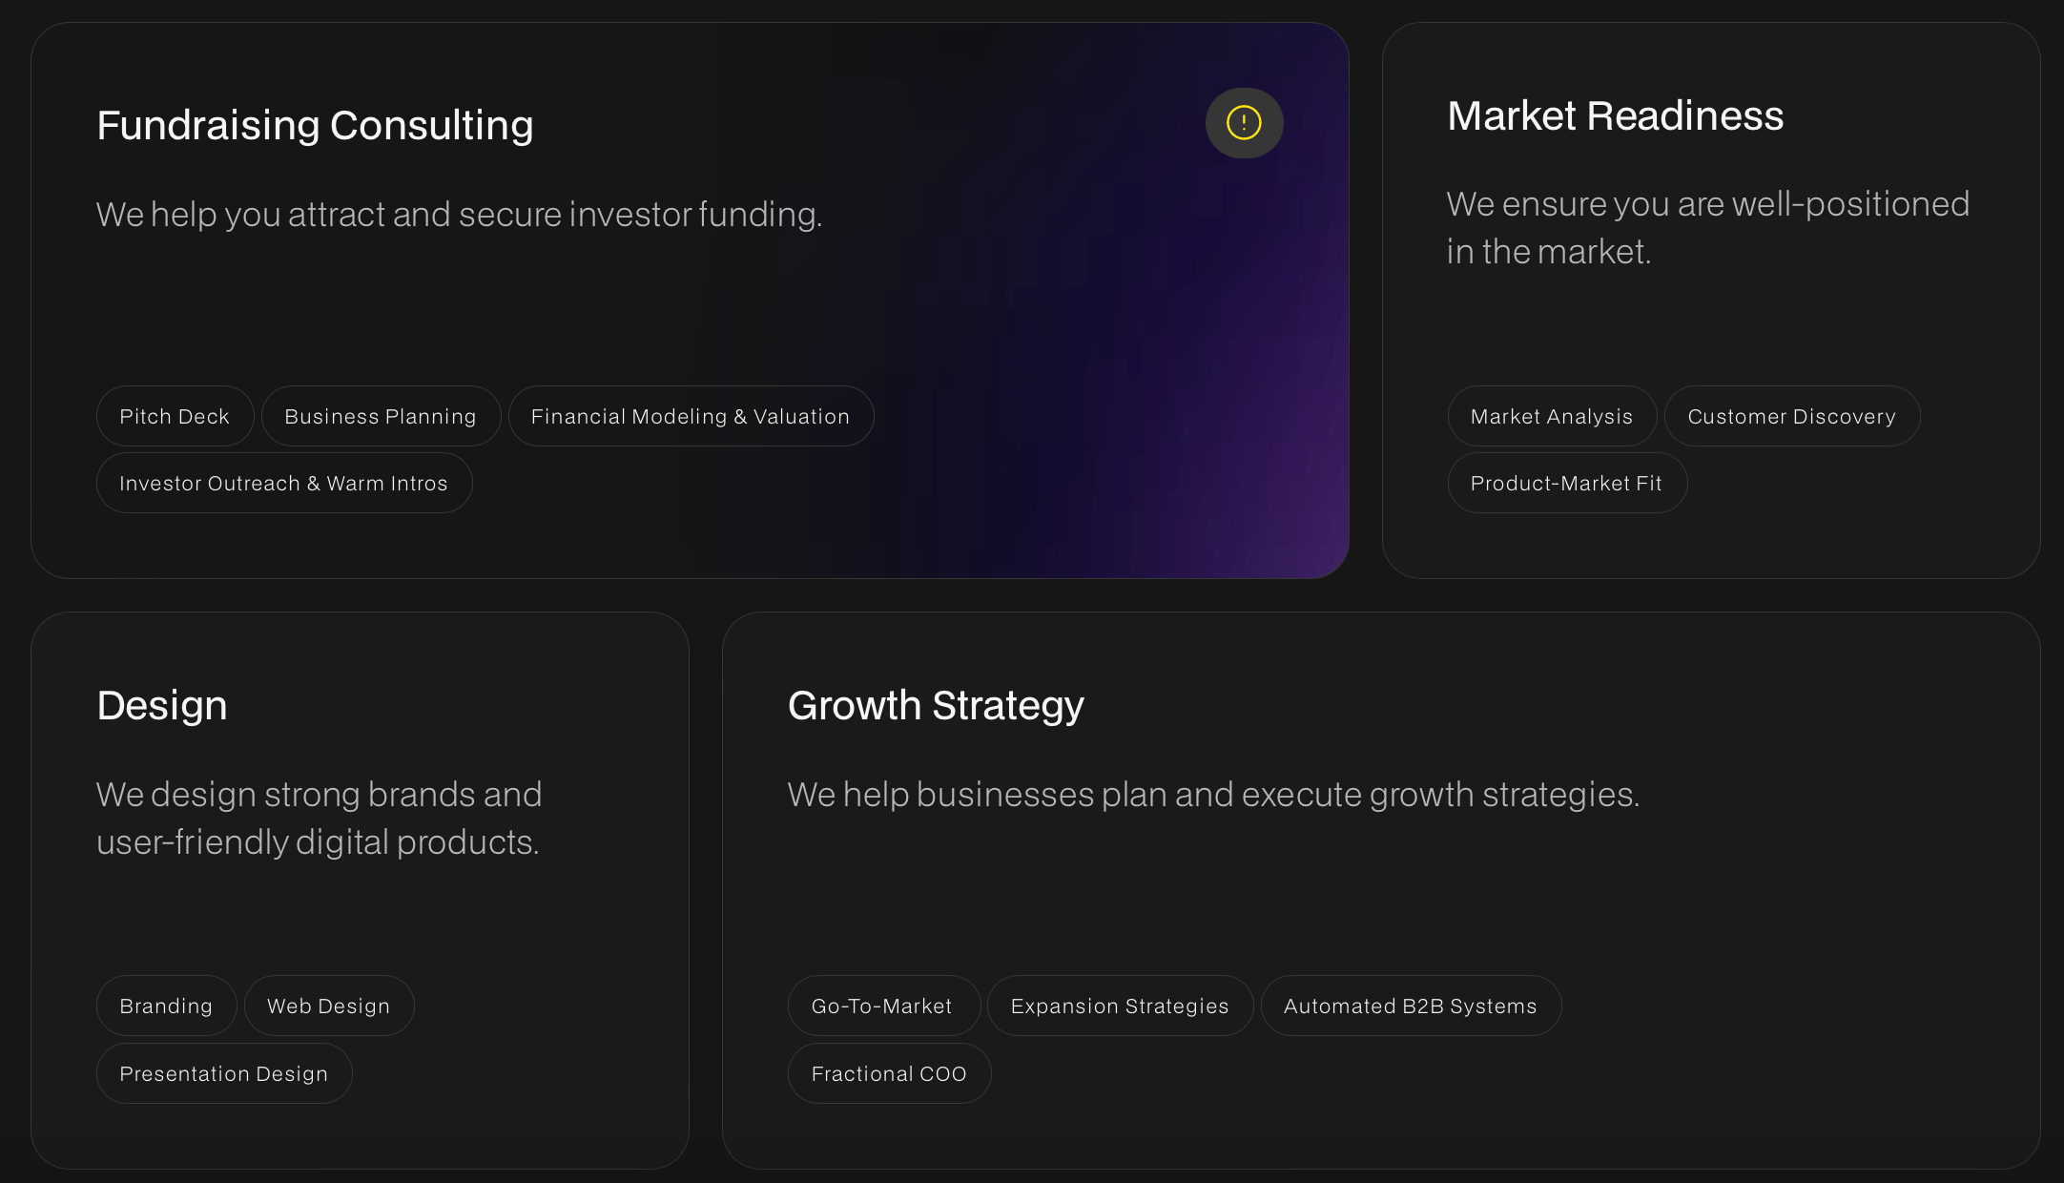Click the Go-To-Market tag

882,1006
